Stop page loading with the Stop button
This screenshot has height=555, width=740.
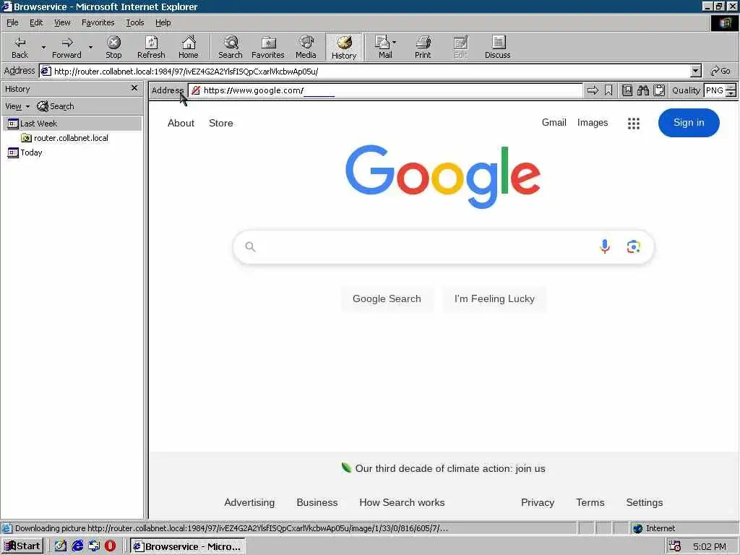[113, 47]
